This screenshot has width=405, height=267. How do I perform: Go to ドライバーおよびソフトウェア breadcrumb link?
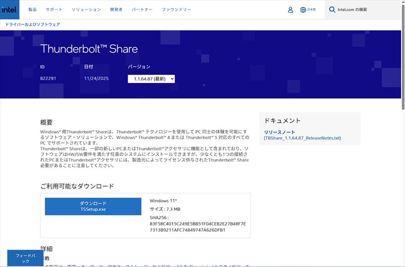[32, 24]
